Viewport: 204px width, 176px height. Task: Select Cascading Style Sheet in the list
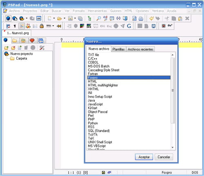click(129, 70)
